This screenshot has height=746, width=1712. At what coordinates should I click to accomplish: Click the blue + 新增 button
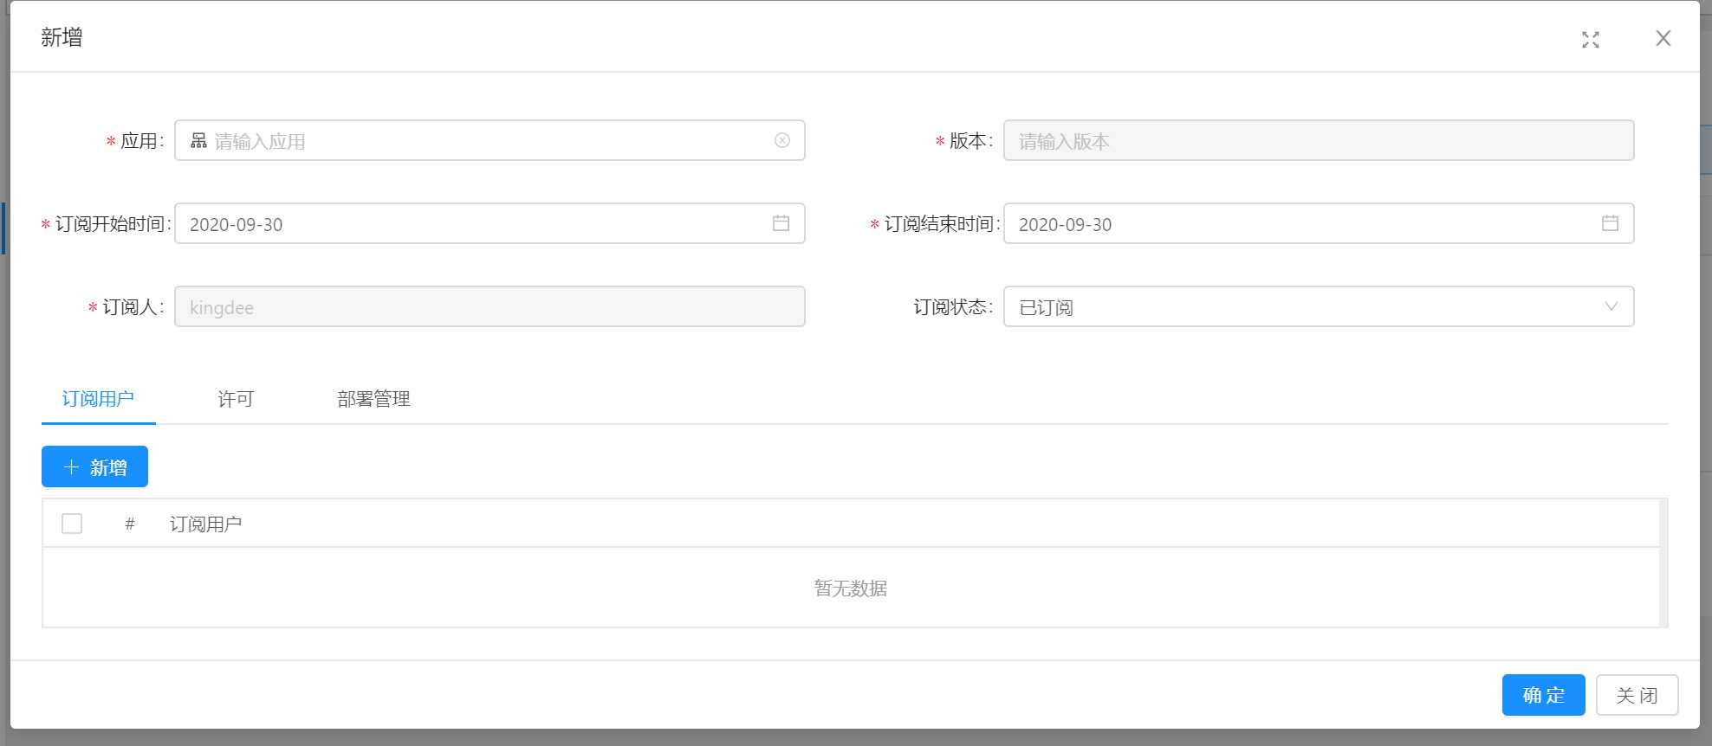tap(94, 466)
